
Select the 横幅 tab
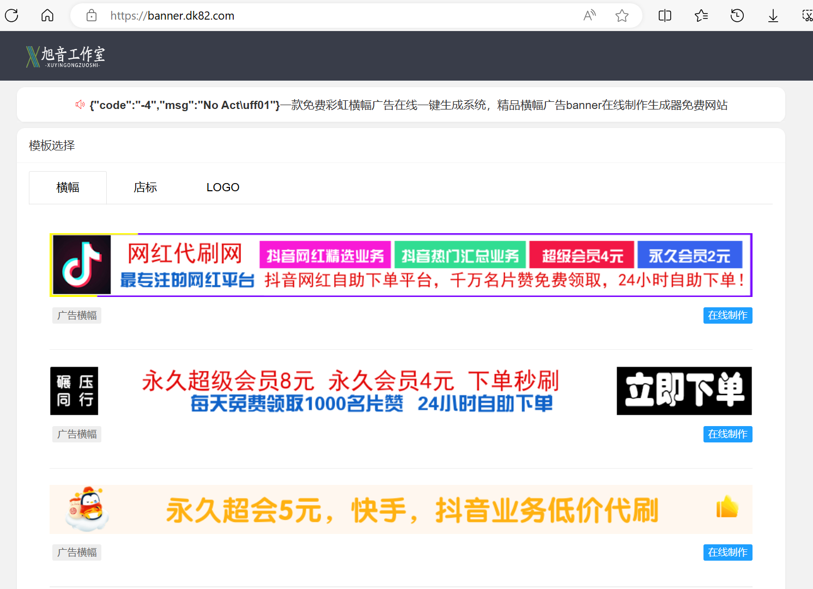coord(68,187)
